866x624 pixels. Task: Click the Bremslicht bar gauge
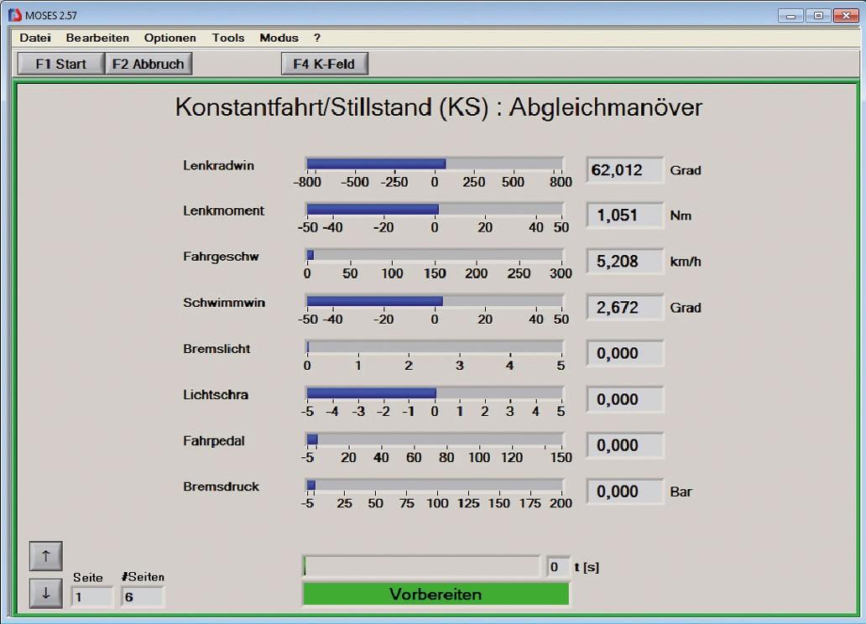pos(435,346)
